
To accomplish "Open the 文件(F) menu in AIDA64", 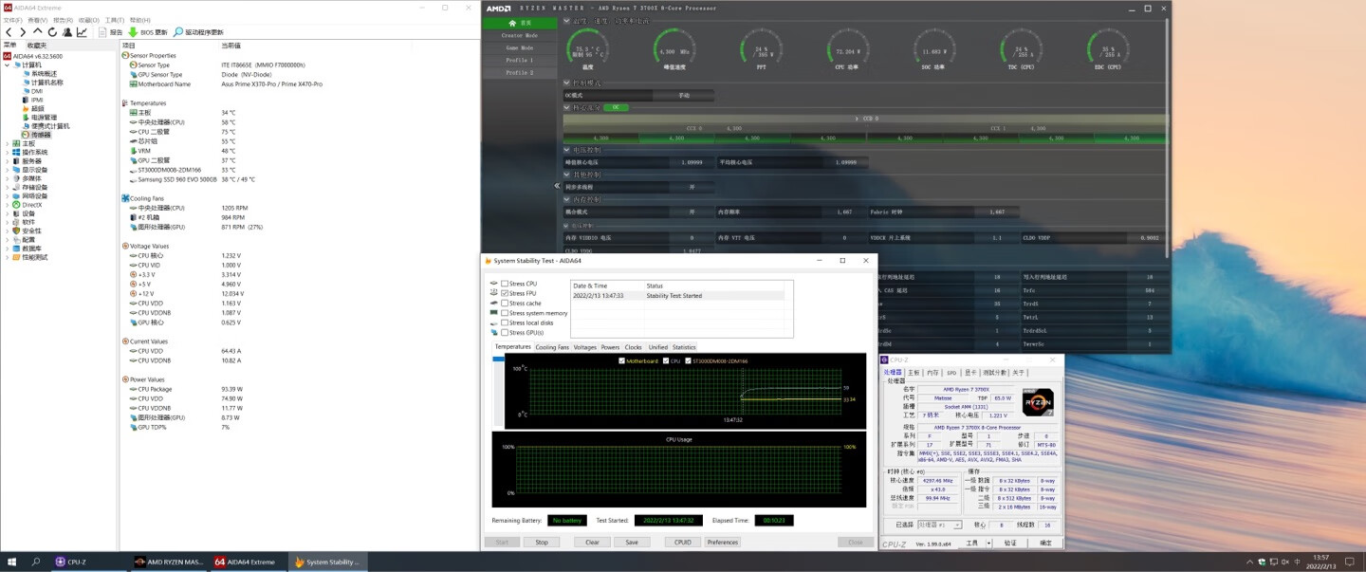I will (12, 20).
